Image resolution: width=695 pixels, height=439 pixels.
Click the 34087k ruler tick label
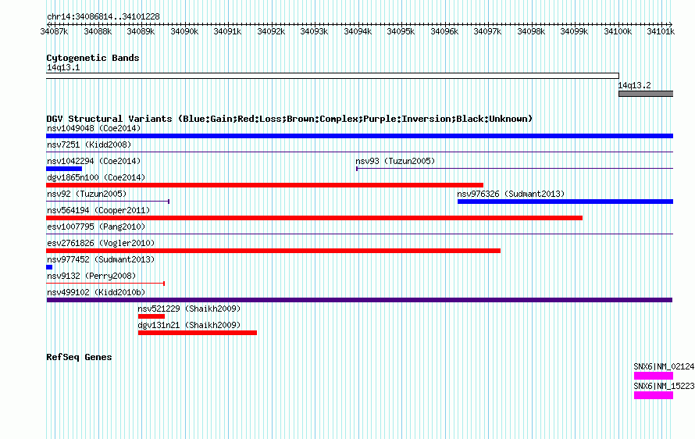(x=54, y=31)
